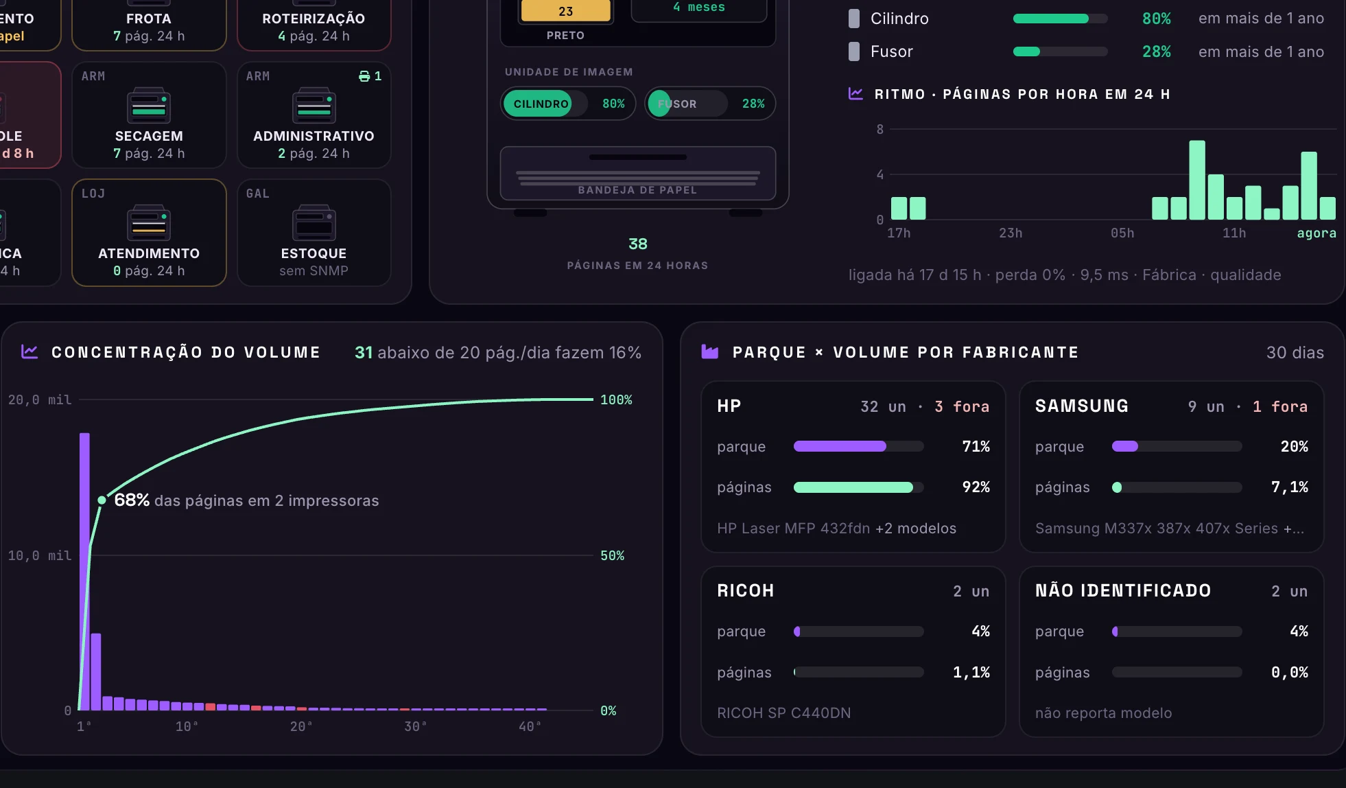Click the yellow PRETO toner level 23
Viewport: 1346px width, 788px height.
click(x=566, y=11)
